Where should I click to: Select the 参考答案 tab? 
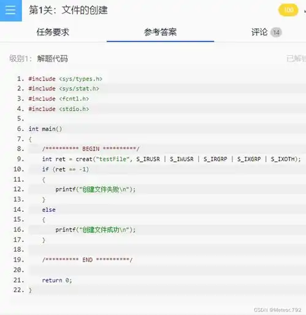(x=160, y=32)
